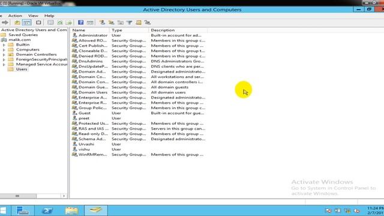This screenshot has height=216, width=384.
Task: Expand the Computers tree node
Action: tap(4, 50)
